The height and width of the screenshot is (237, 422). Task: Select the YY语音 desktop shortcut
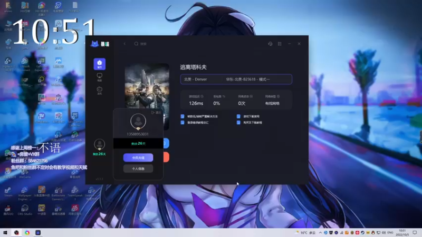tap(42, 210)
